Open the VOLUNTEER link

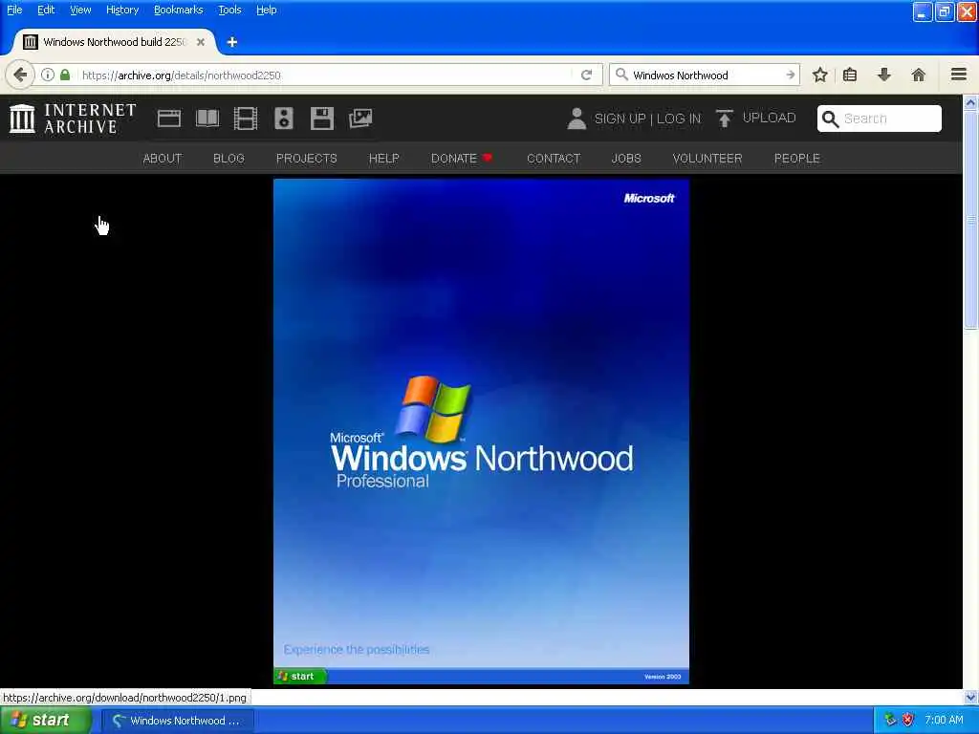(x=707, y=159)
